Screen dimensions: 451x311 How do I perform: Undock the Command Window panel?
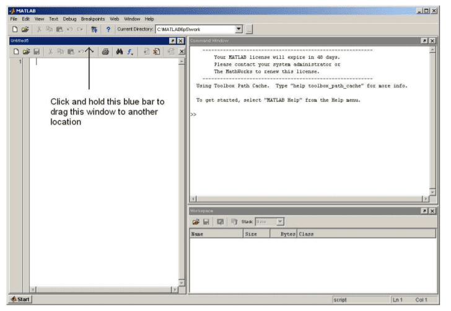click(424, 41)
